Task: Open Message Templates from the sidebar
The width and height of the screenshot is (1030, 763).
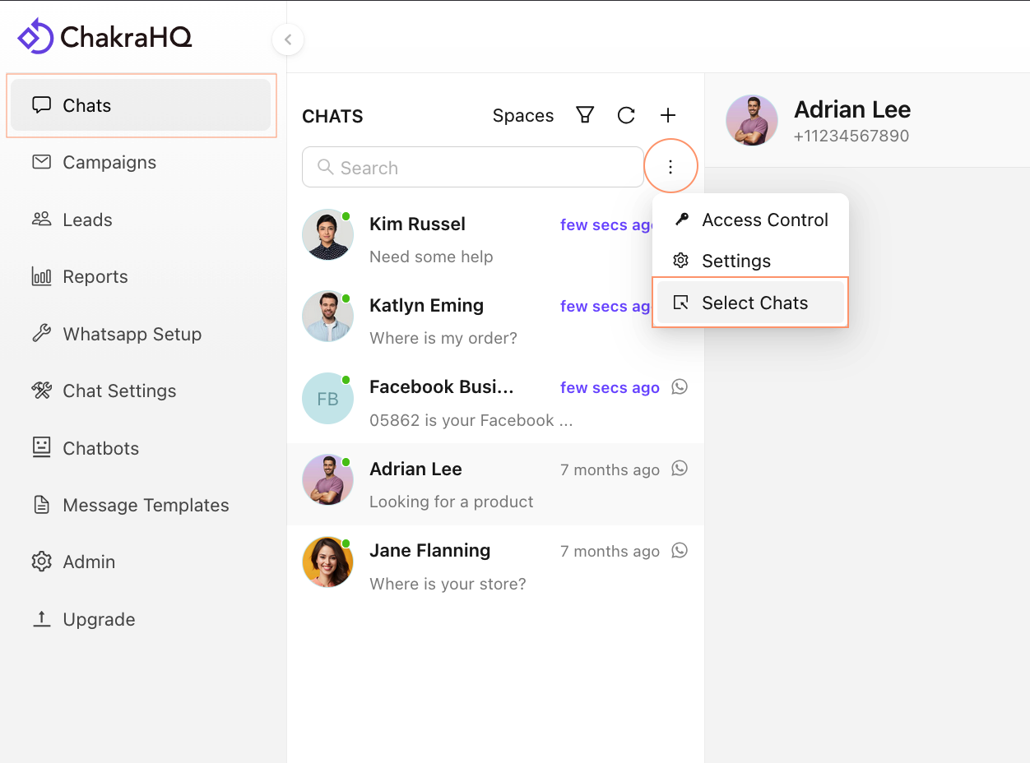Action: tap(145, 505)
